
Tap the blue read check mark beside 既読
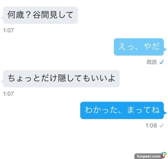point(162,62)
